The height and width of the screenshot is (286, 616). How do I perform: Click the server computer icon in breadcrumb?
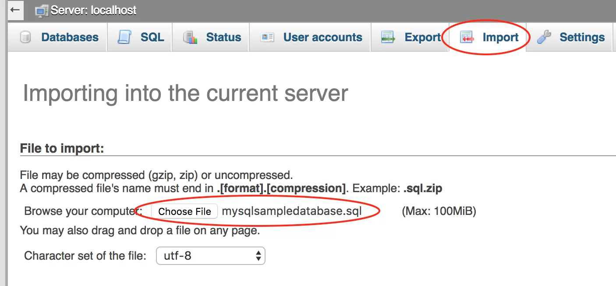42,10
